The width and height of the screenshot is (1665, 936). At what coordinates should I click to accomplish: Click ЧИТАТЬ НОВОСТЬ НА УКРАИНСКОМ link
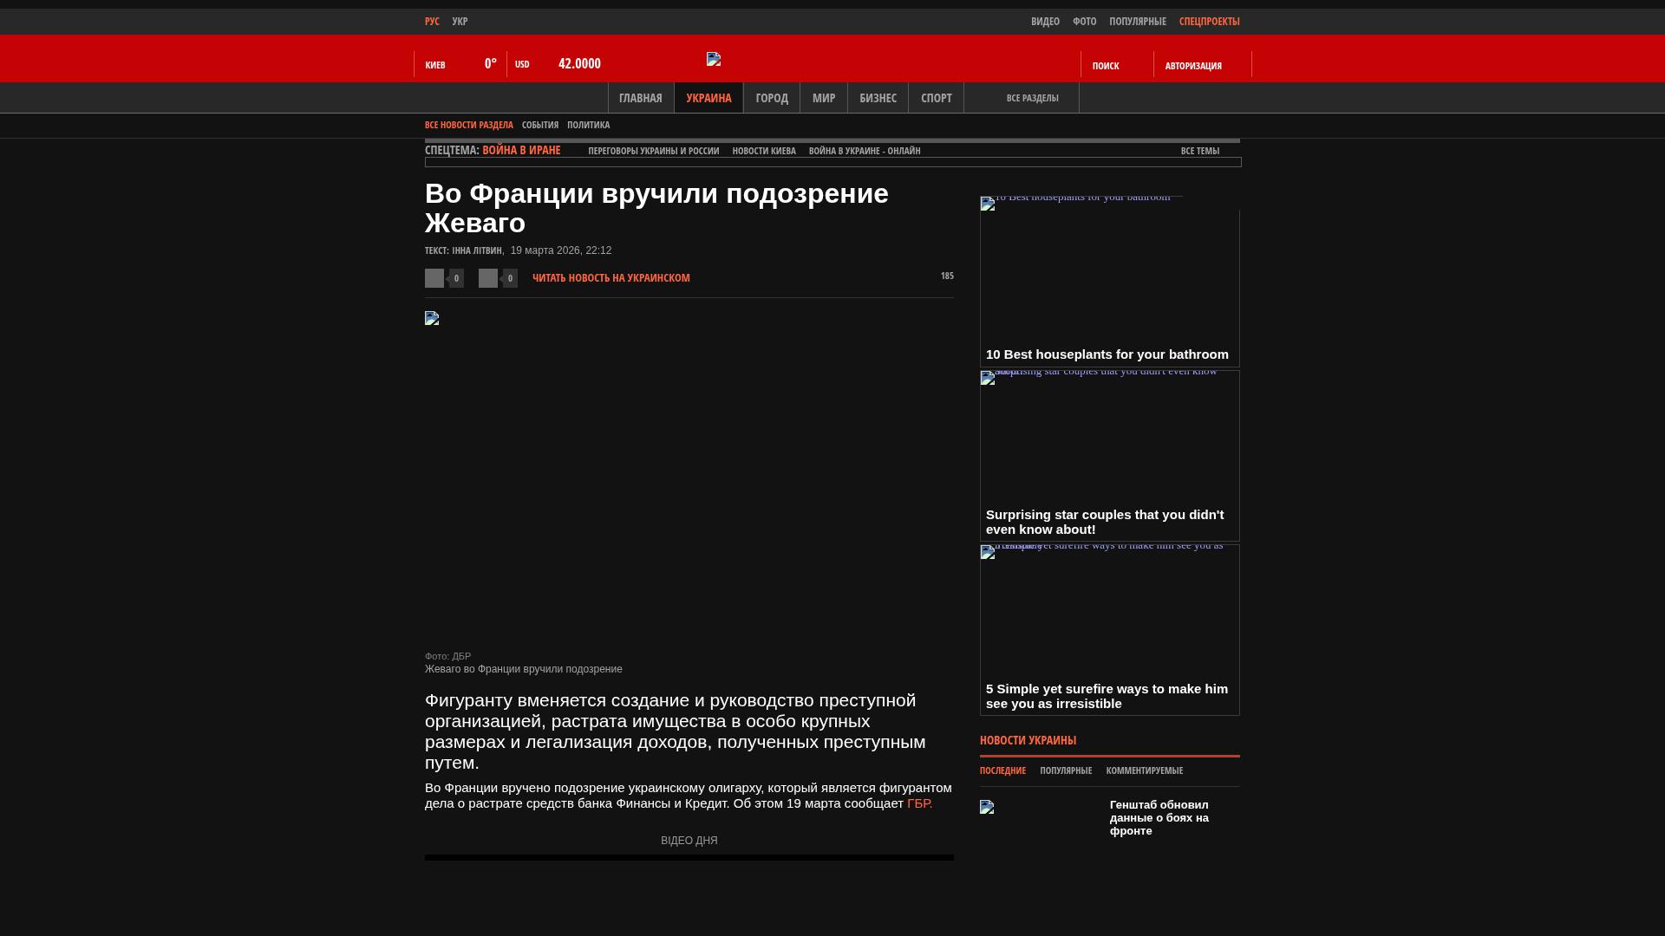tap(610, 278)
